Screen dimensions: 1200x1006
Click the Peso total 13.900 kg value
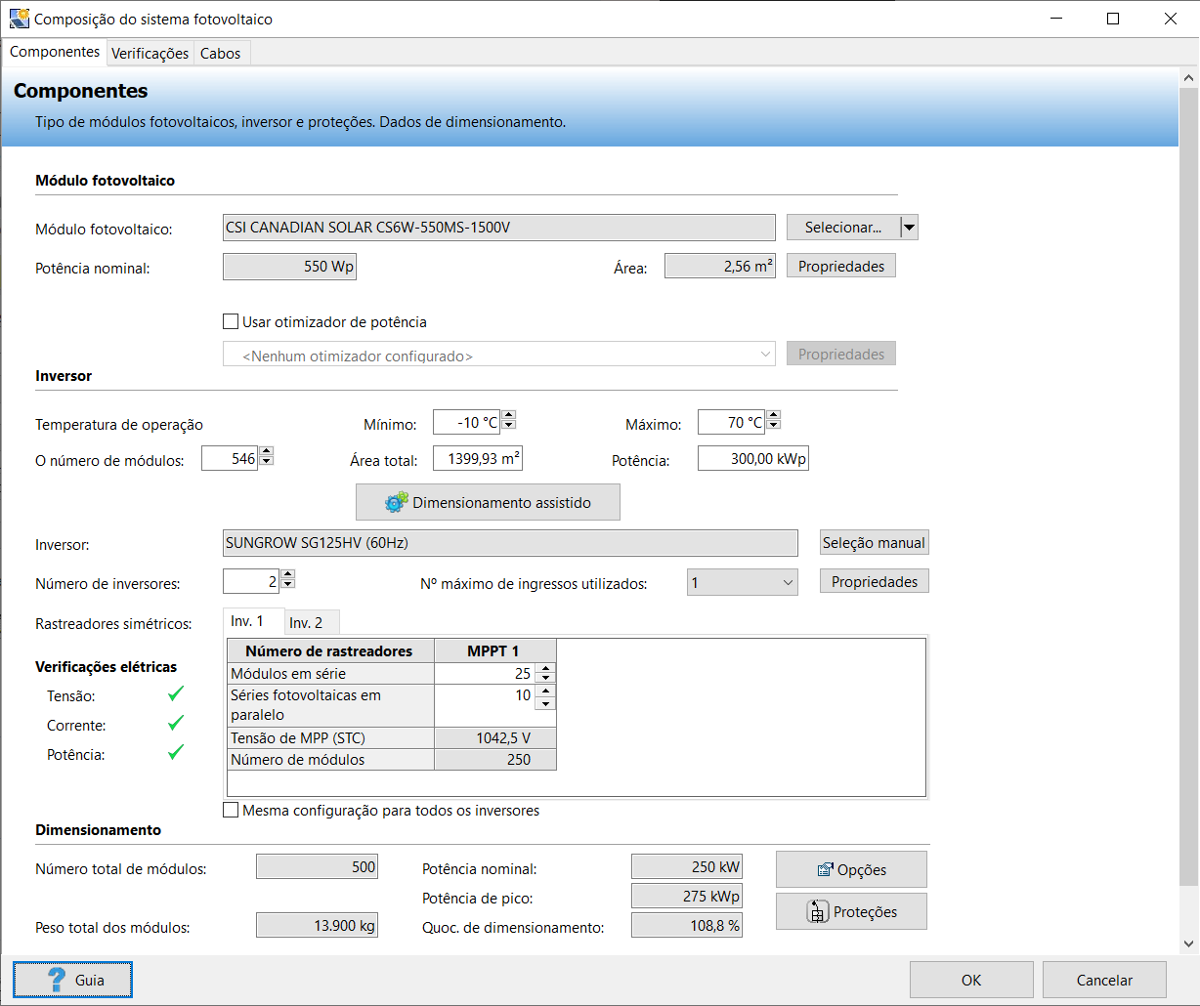coord(317,926)
